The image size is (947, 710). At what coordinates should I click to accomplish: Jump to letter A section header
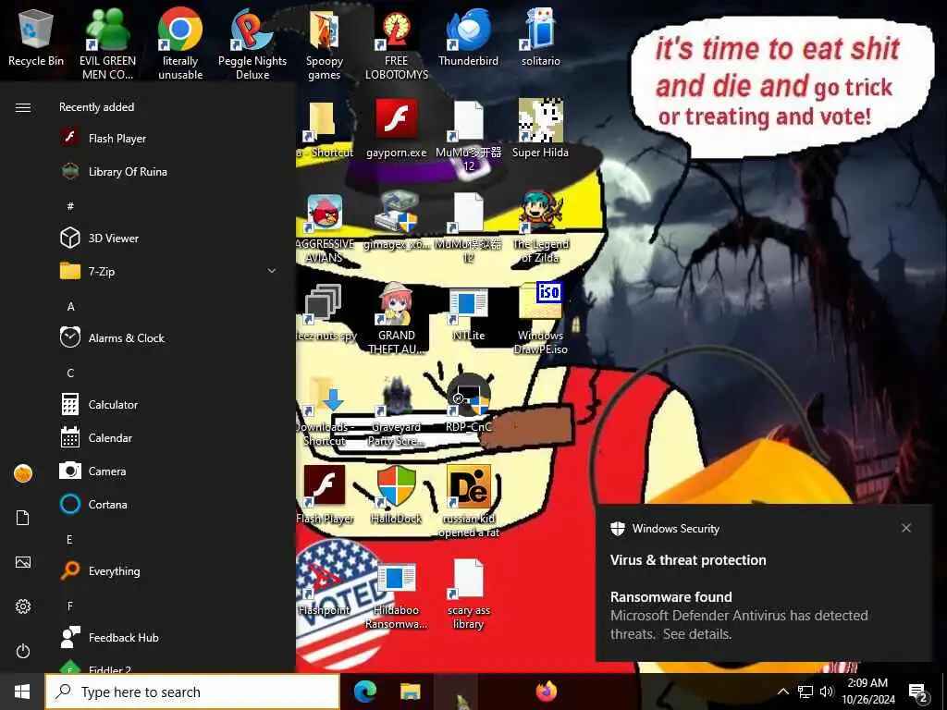click(x=70, y=307)
